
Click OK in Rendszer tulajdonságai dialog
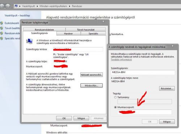pos(64,118)
